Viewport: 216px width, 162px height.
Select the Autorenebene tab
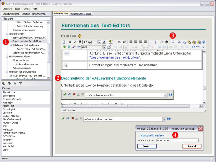point(61,13)
